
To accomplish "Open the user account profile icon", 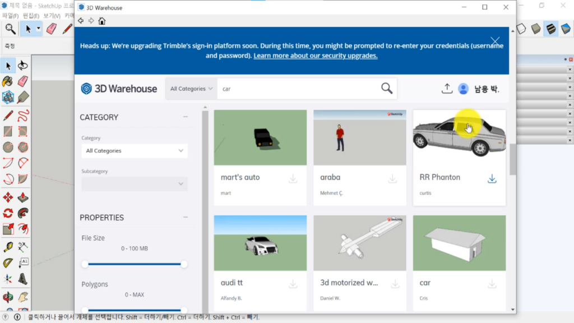I will [x=463, y=89].
